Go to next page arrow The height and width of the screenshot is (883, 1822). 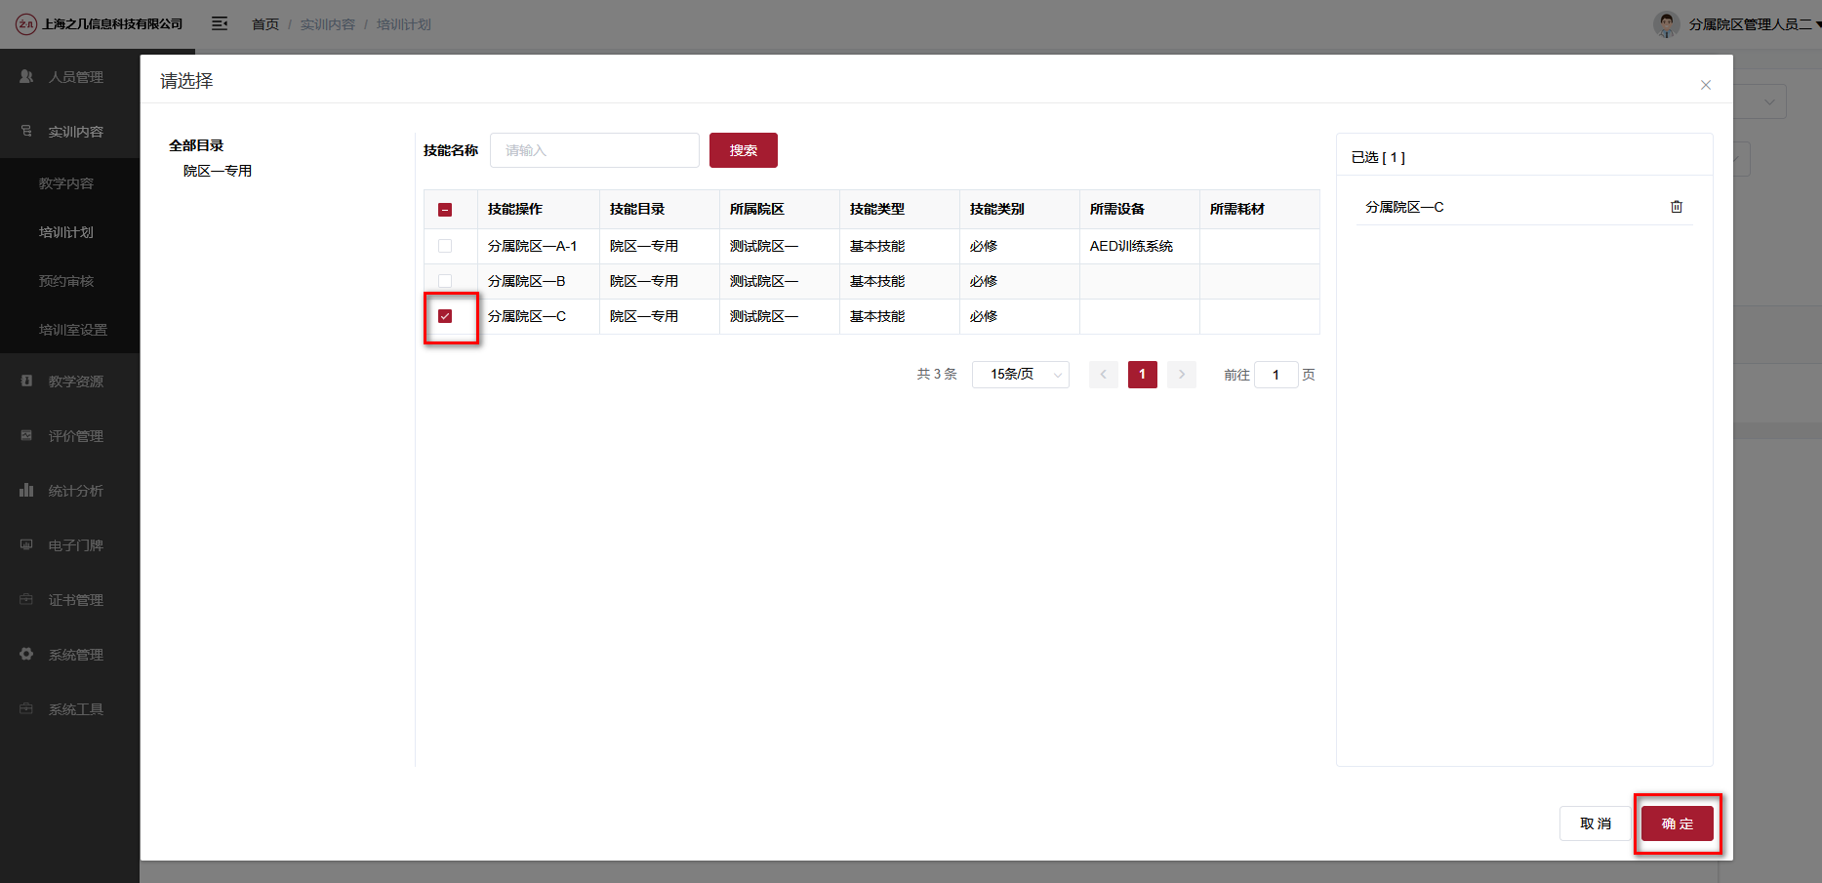tap(1182, 375)
